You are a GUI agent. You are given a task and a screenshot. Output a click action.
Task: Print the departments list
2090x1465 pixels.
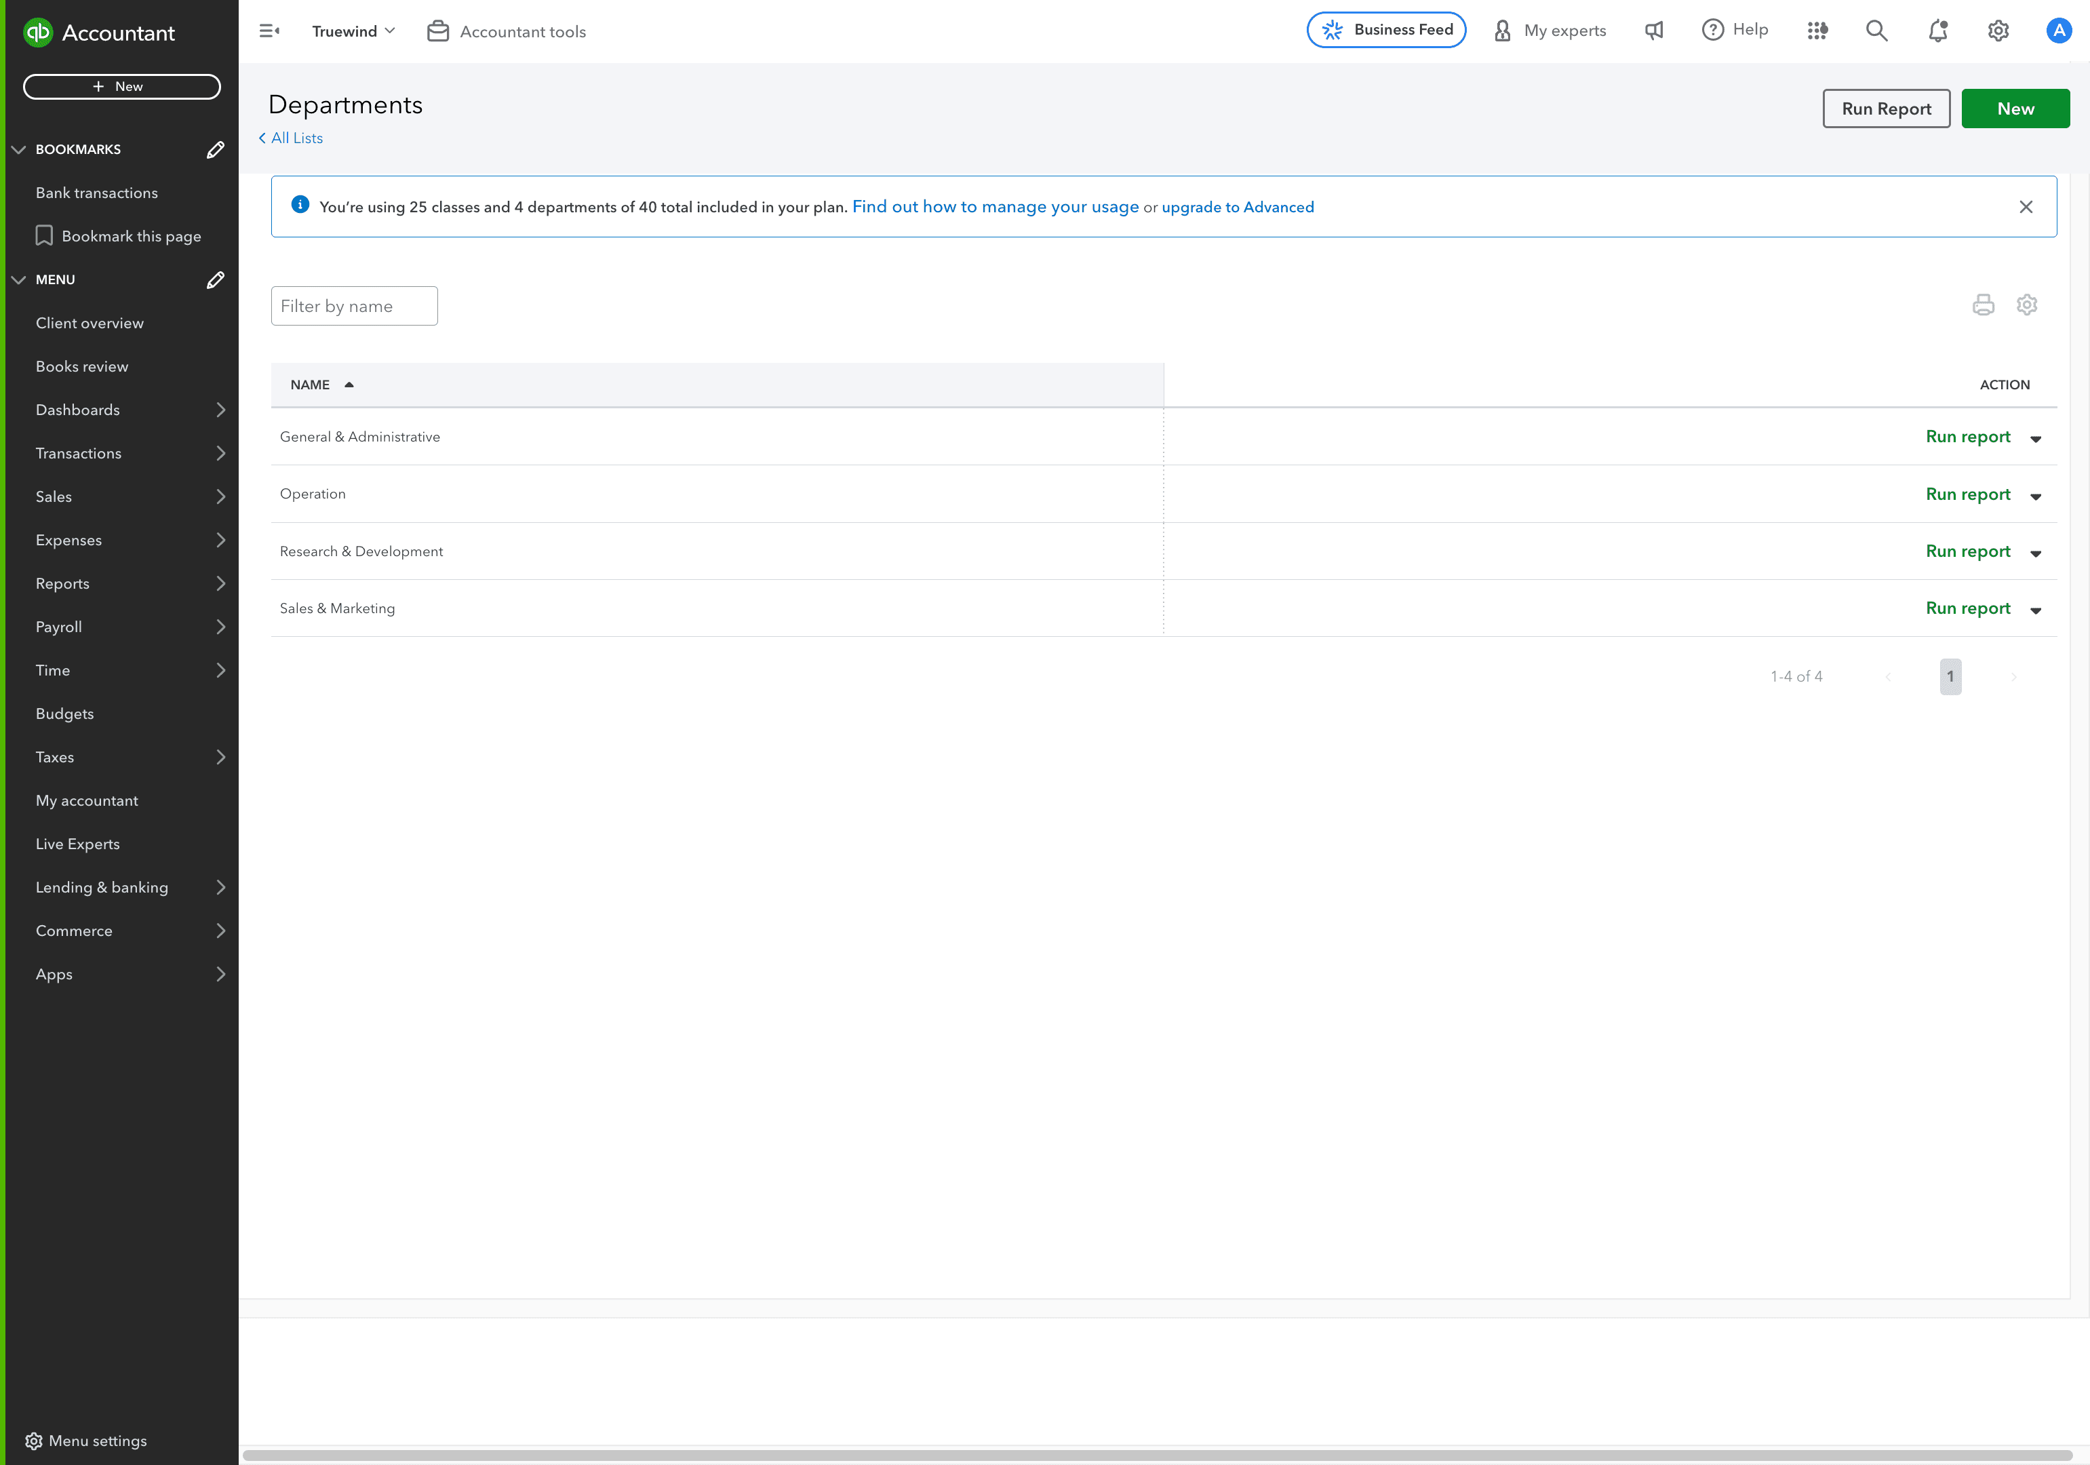click(x=1984, y=304)
